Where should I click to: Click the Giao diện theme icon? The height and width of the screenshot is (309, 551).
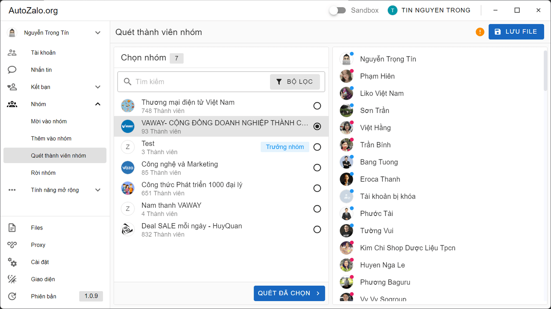pyautogui.click(x=12, y=279)
